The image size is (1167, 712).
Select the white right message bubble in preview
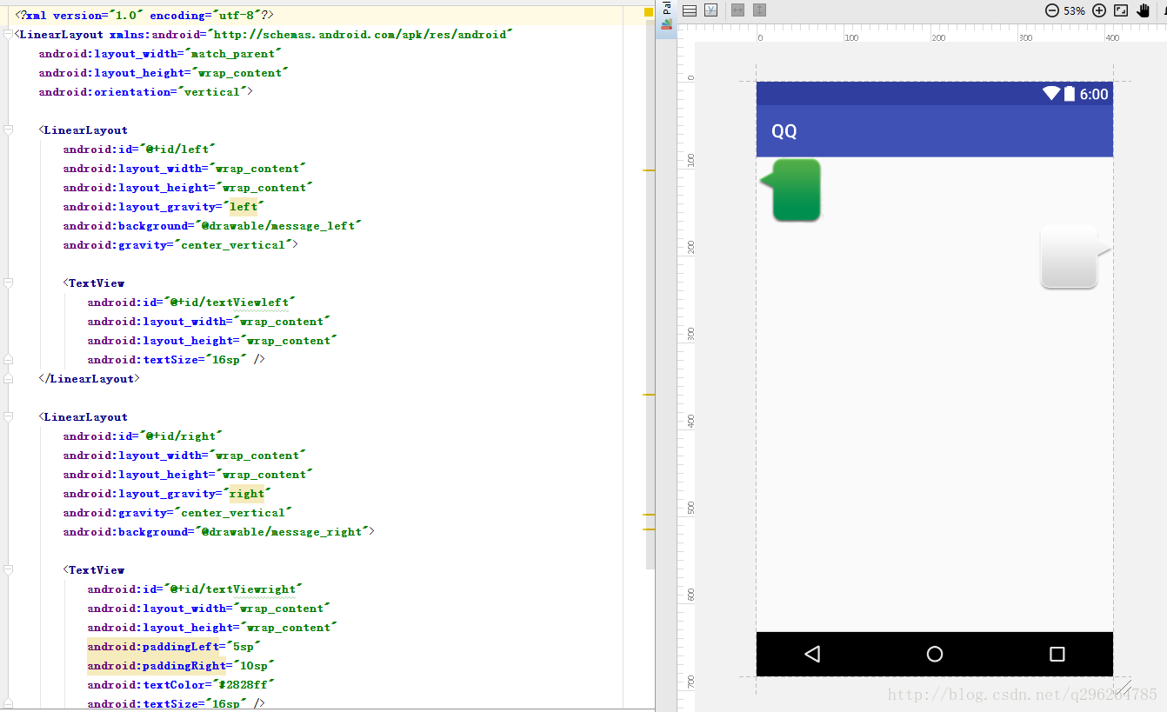(x=1076, y=256)
